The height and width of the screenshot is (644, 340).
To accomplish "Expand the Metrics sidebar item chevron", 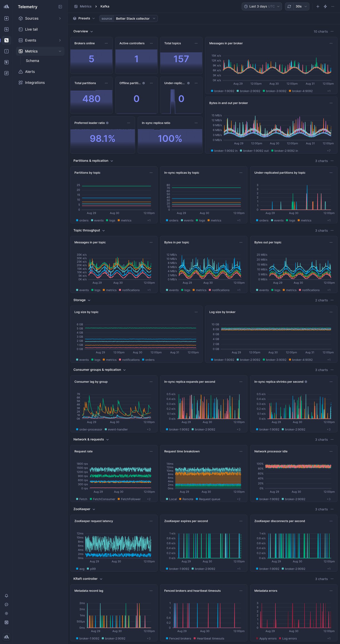I will tap(60, 51).
